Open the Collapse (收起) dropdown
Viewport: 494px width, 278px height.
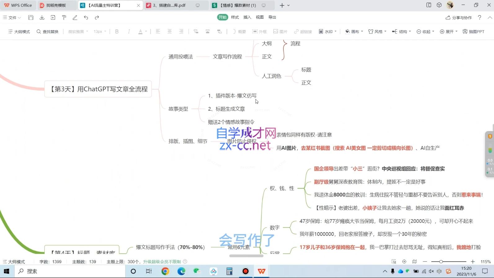click(425, 32)
